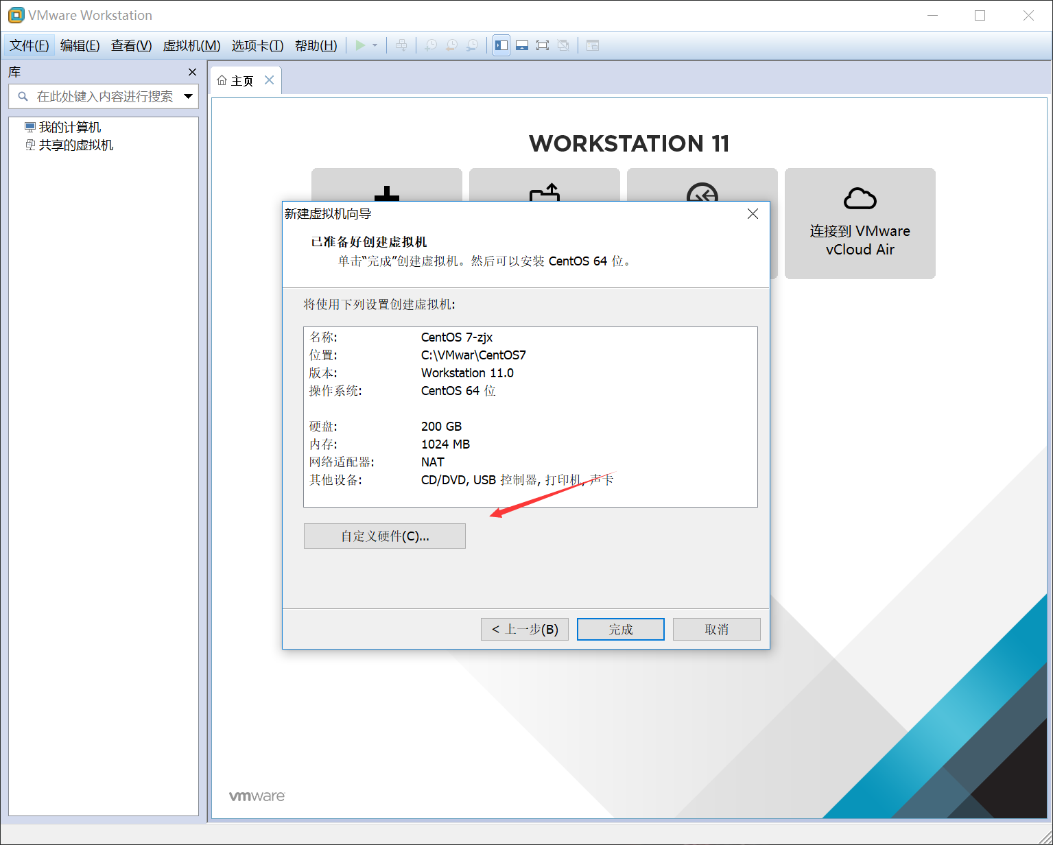
Task: Click the 完成 button
Action: 621,630
